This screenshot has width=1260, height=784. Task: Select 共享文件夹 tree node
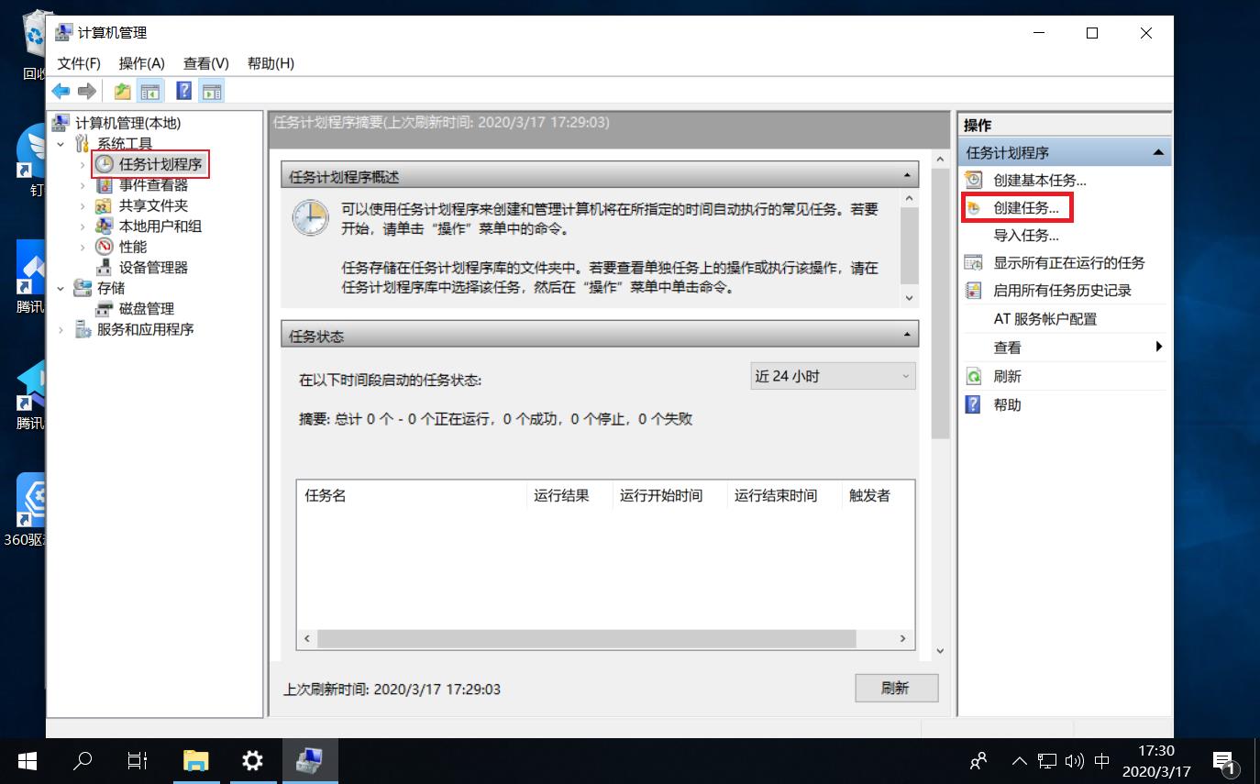tap(153, 205)
